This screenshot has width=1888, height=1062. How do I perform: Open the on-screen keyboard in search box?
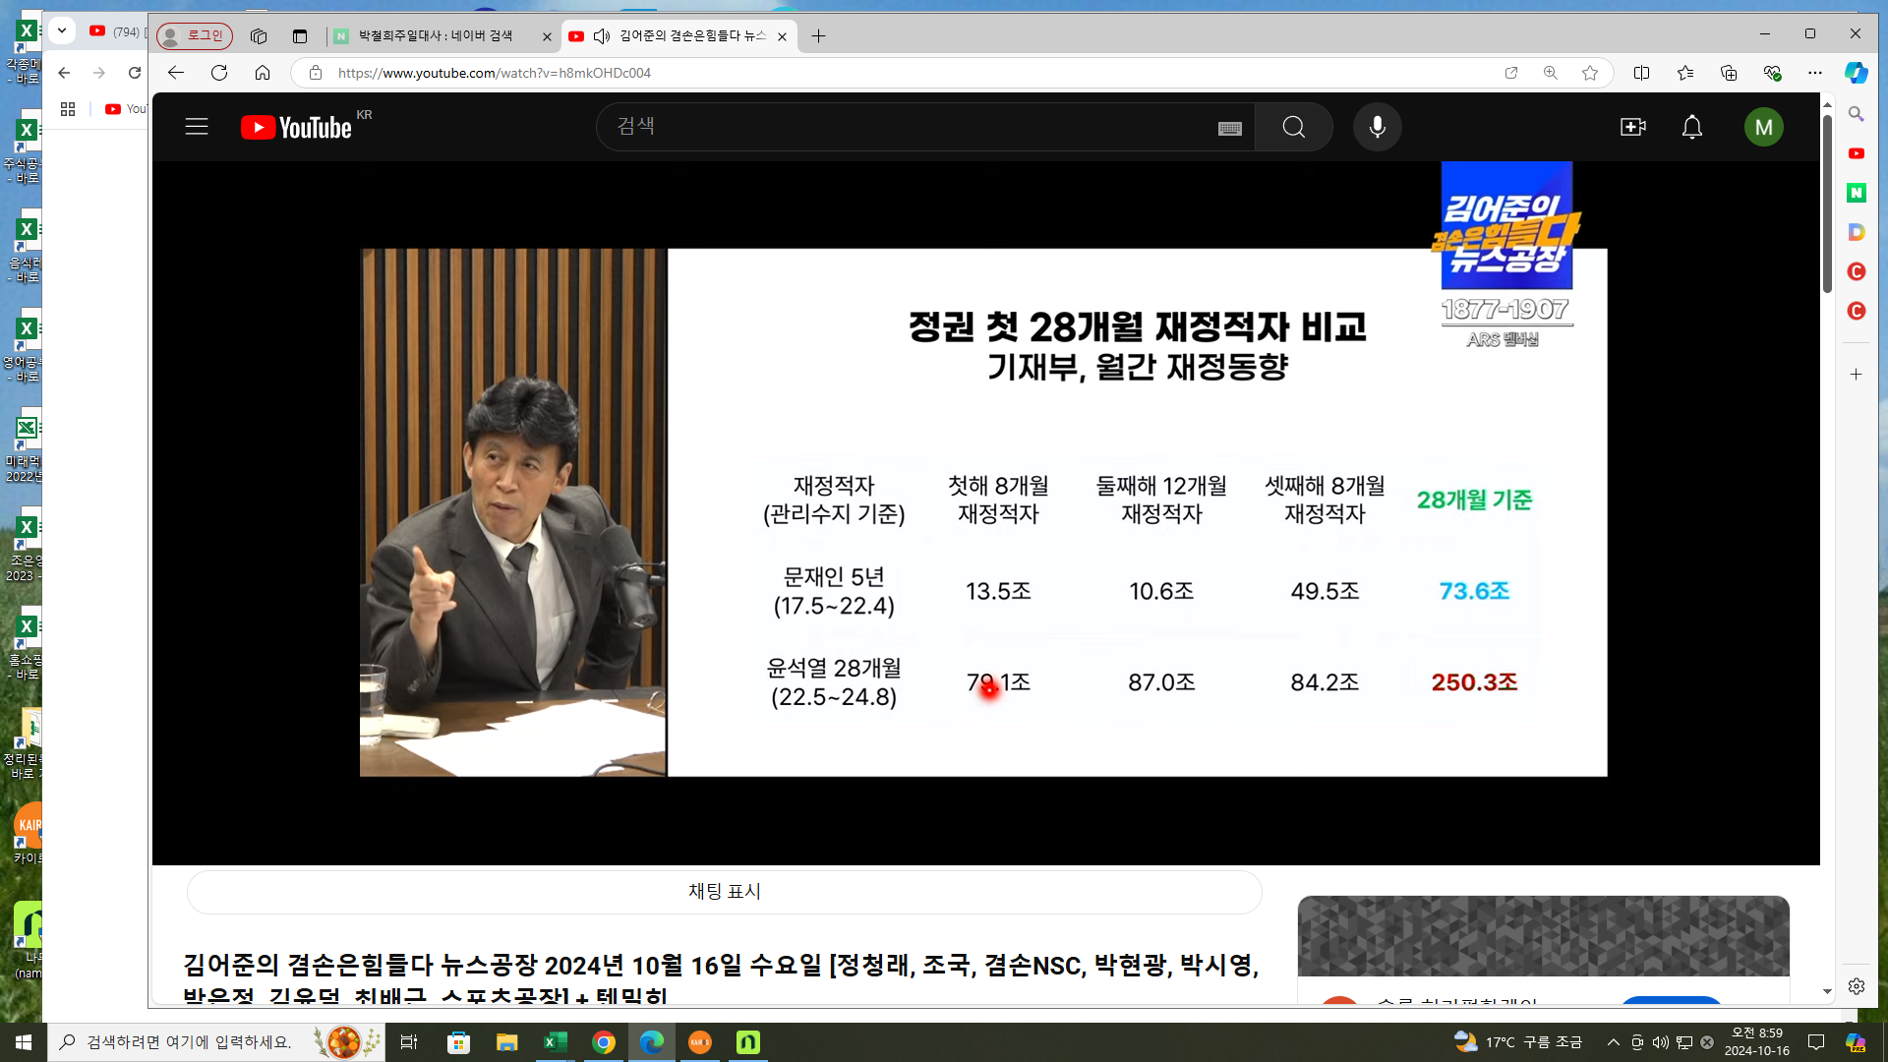(x=1229, y=128)
